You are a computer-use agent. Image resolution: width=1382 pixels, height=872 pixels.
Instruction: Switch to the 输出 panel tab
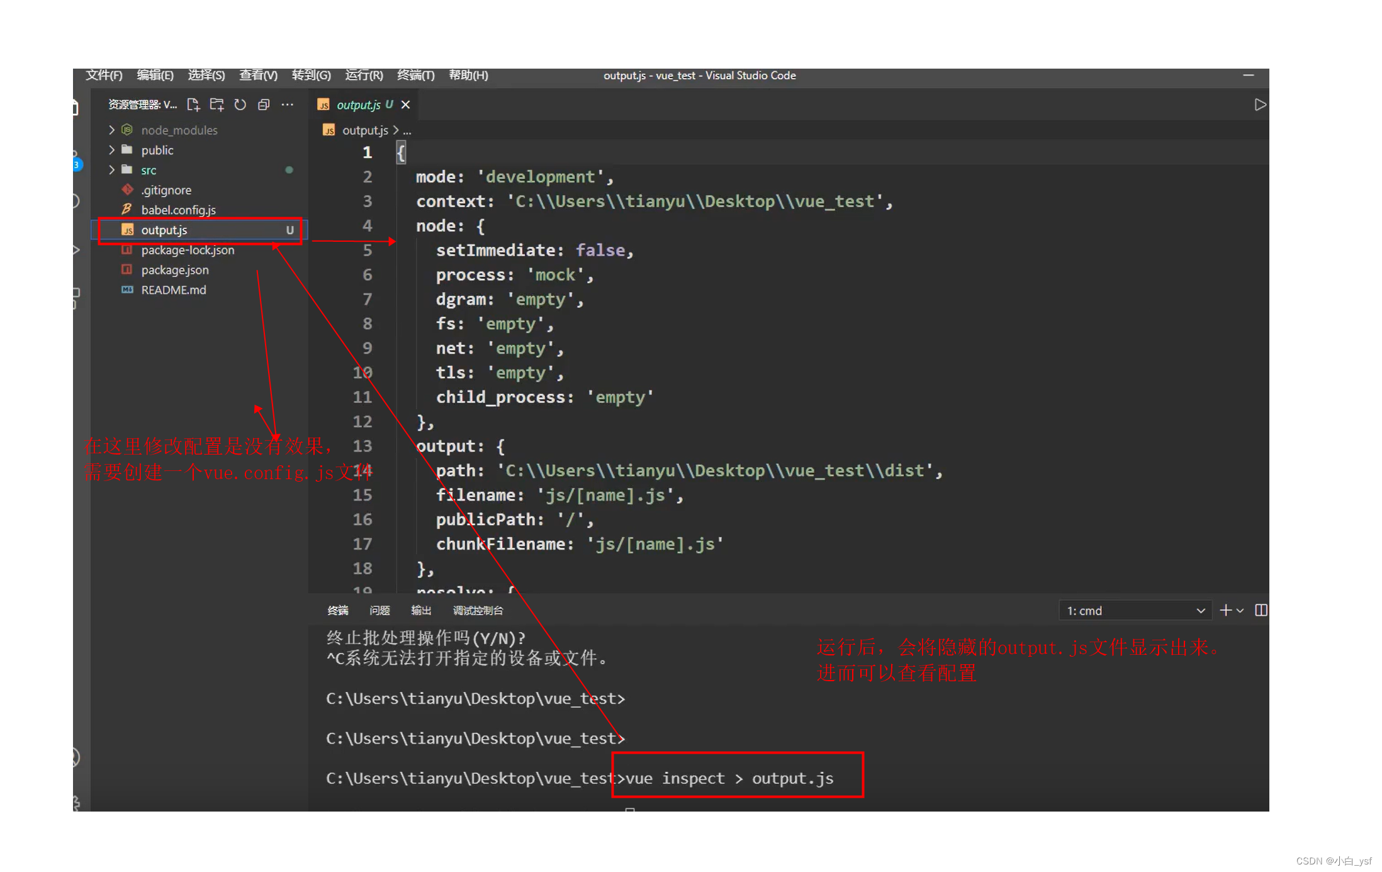(421, 611)
